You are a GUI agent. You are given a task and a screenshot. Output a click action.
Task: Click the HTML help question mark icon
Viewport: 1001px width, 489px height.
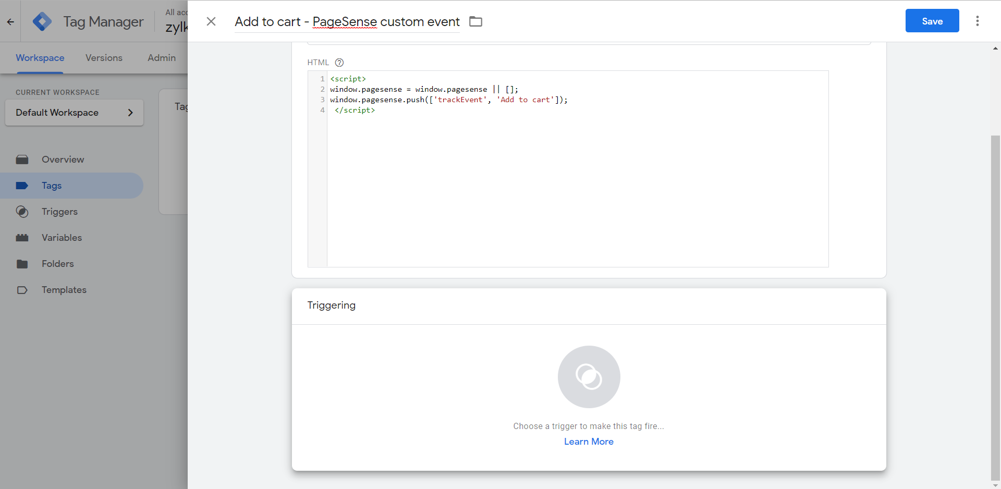[339, 63]
